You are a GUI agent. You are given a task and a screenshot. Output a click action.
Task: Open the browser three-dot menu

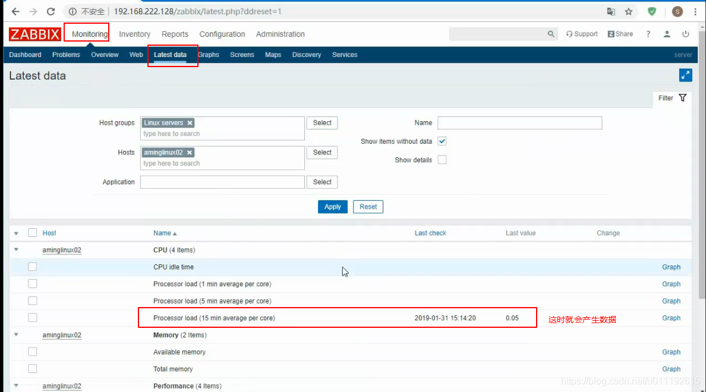695,12
